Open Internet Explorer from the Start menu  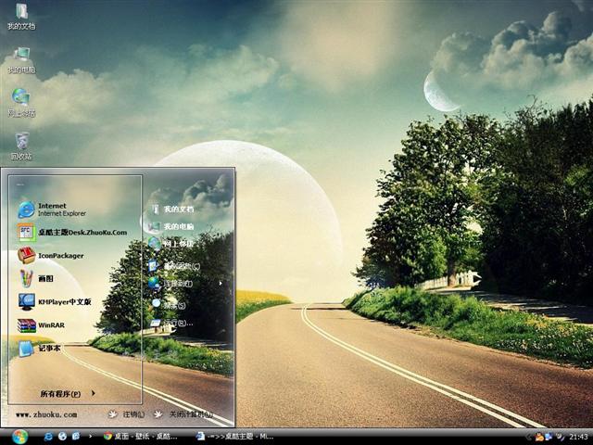[x=56, y=210]
